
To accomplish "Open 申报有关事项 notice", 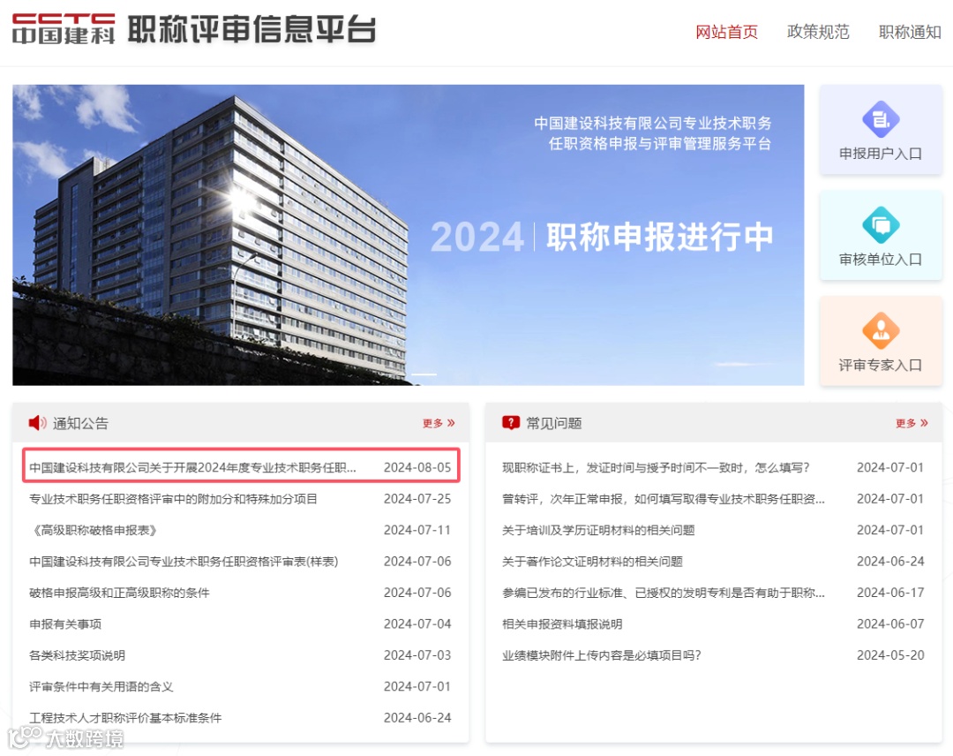I will pos(65,624).
